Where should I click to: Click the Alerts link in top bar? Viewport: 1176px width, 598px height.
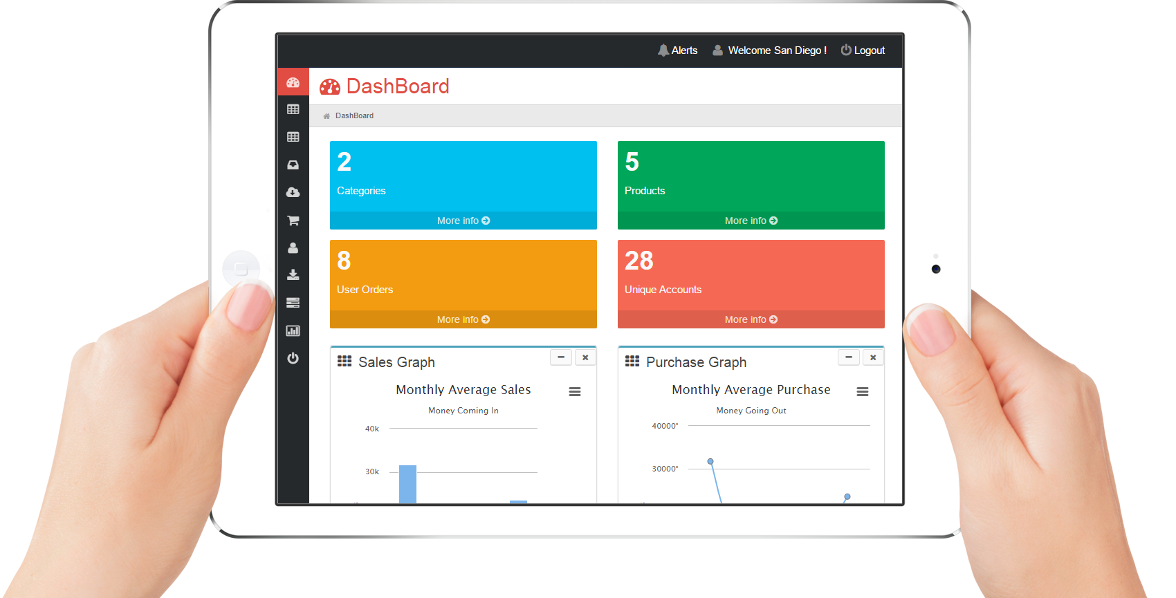pos(684,50)
